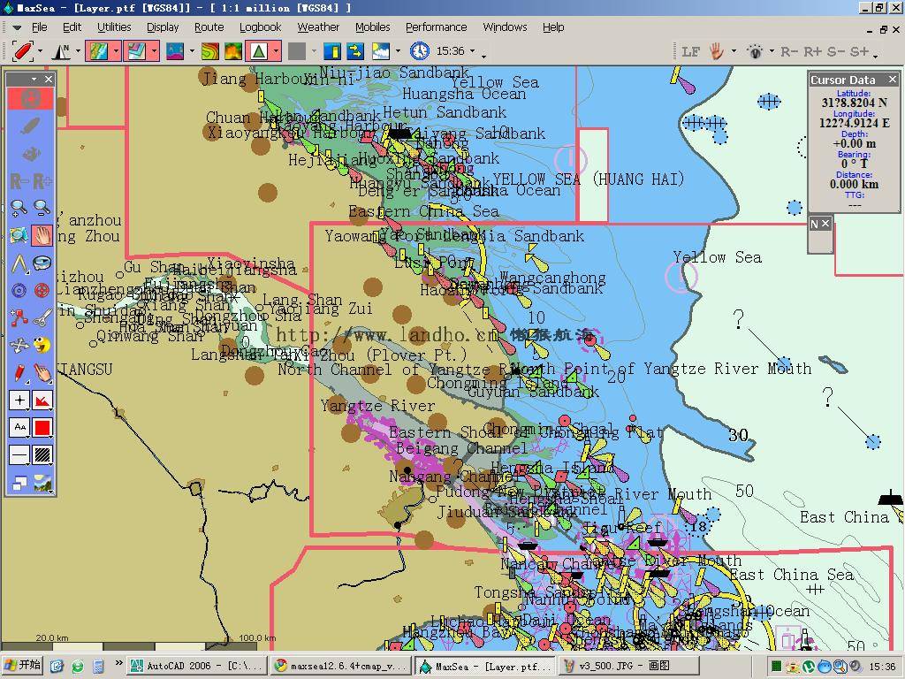Click the crossed arrows move tool

[x=19, y=346]
